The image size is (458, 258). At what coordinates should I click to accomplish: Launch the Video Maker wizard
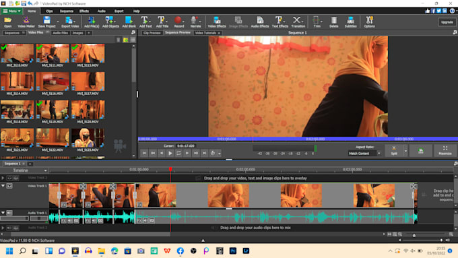tap(26, 22)
